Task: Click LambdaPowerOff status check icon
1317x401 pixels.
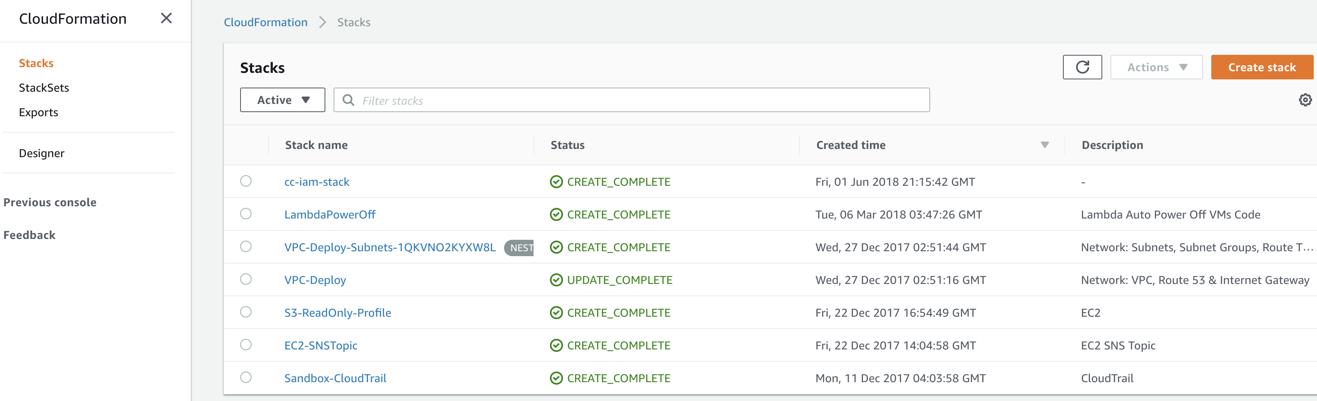Action: coord(556,214)
